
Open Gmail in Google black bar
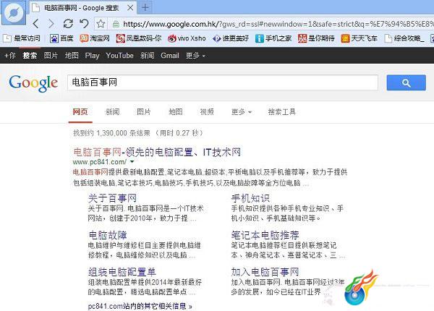[170, 56]
